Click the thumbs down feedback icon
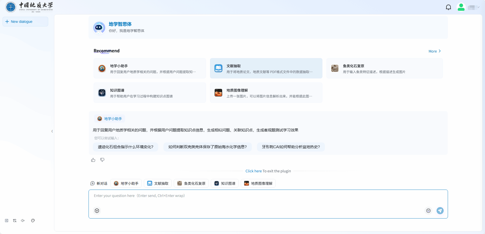This screenshot has height=234, width=485. 102,160
